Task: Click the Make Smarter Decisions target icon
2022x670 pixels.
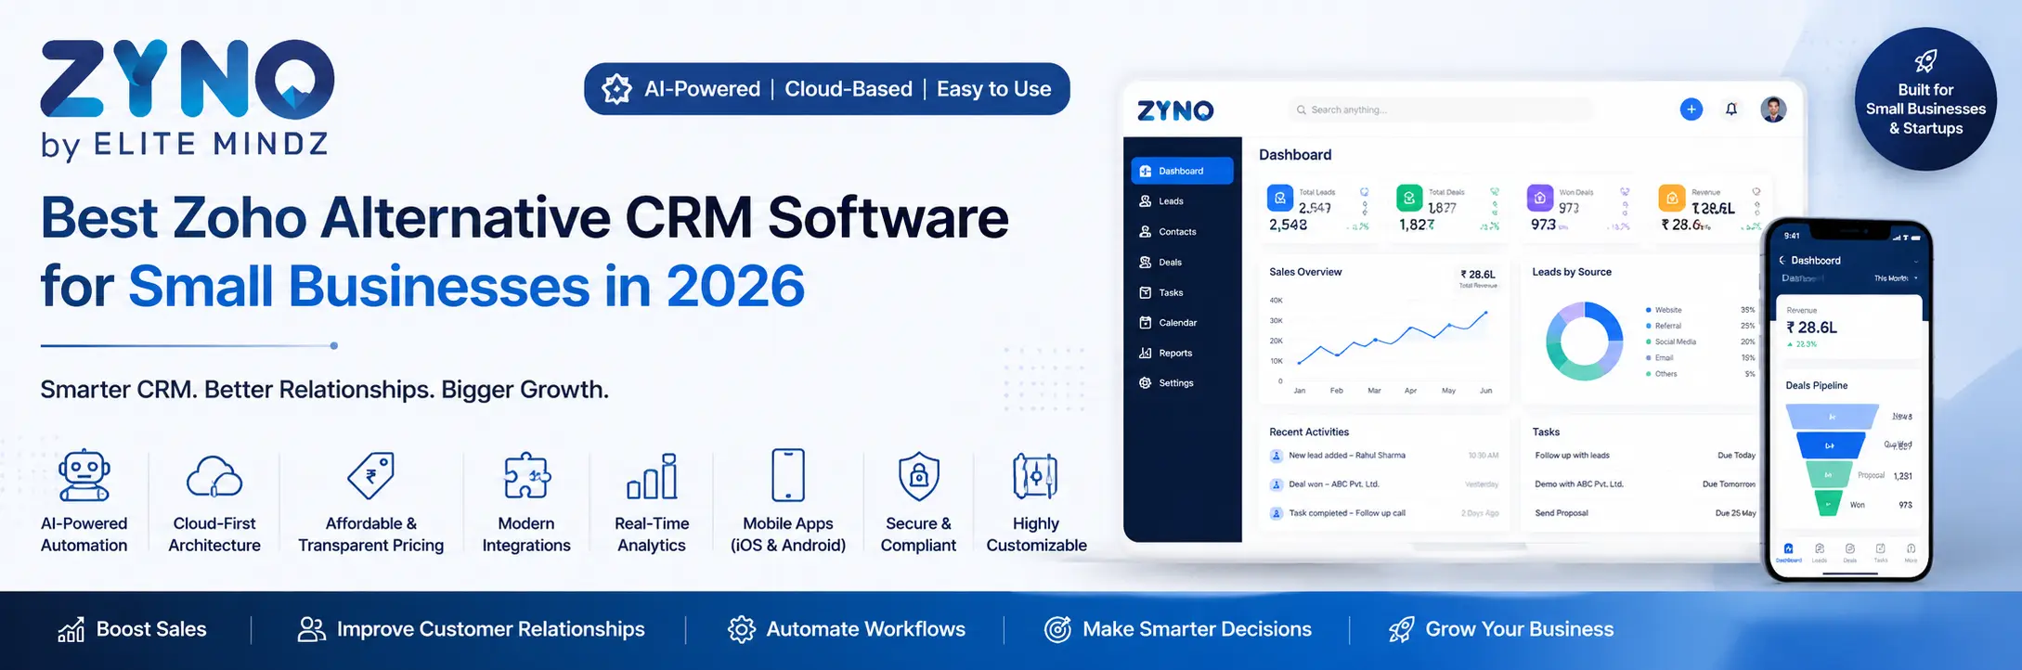Action: (1058, 629)
